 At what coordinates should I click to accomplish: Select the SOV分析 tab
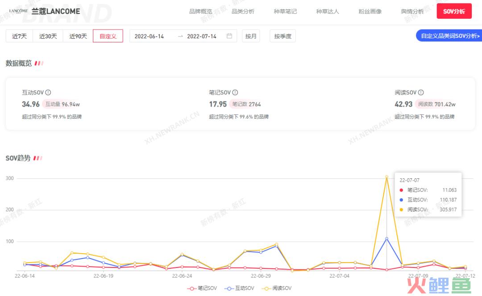tap(454, 11)
